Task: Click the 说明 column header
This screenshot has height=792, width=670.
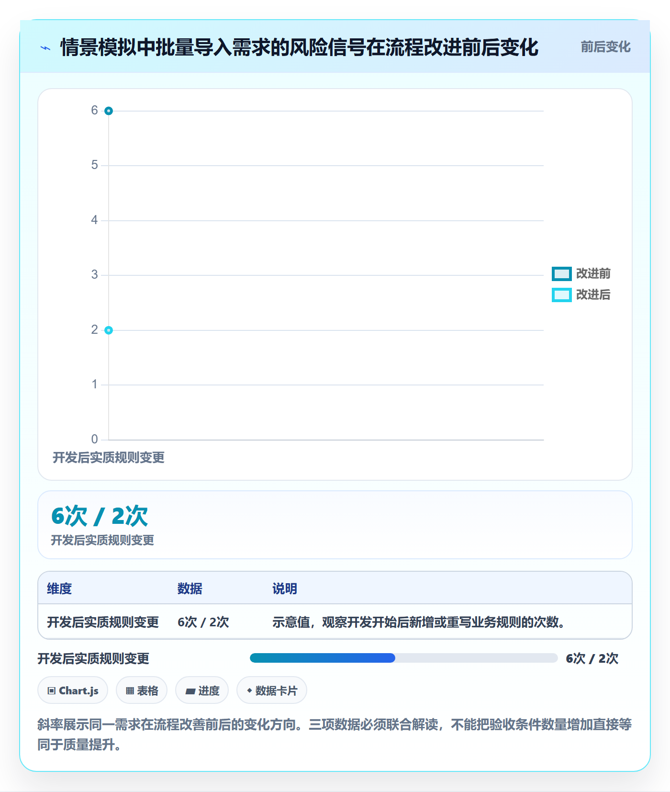Action: (x=285, y=588)
